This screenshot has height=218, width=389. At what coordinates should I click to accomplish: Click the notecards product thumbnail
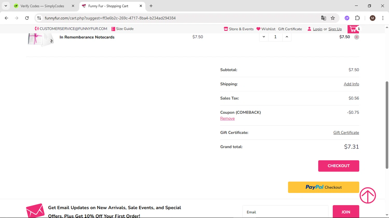pos(40,39)
